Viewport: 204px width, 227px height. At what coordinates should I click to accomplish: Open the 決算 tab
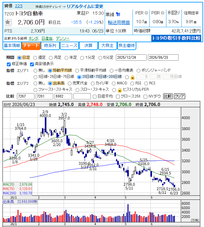88,46
